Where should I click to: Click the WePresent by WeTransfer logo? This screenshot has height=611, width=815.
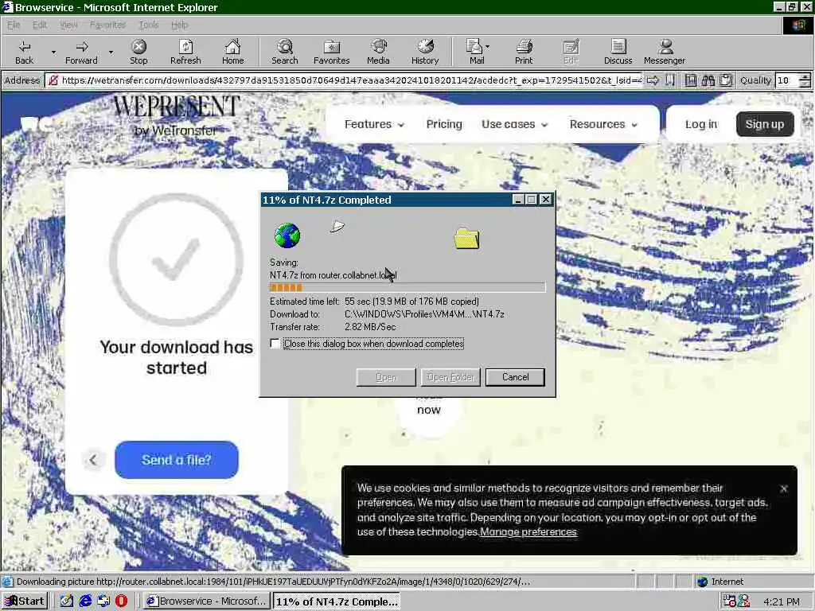tap(176, 115)
